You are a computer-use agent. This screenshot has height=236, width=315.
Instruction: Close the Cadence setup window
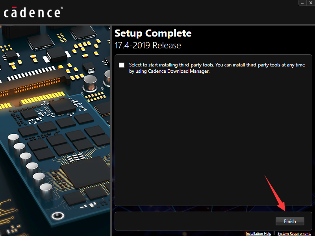pyautogui.click(x=311, y=2)
